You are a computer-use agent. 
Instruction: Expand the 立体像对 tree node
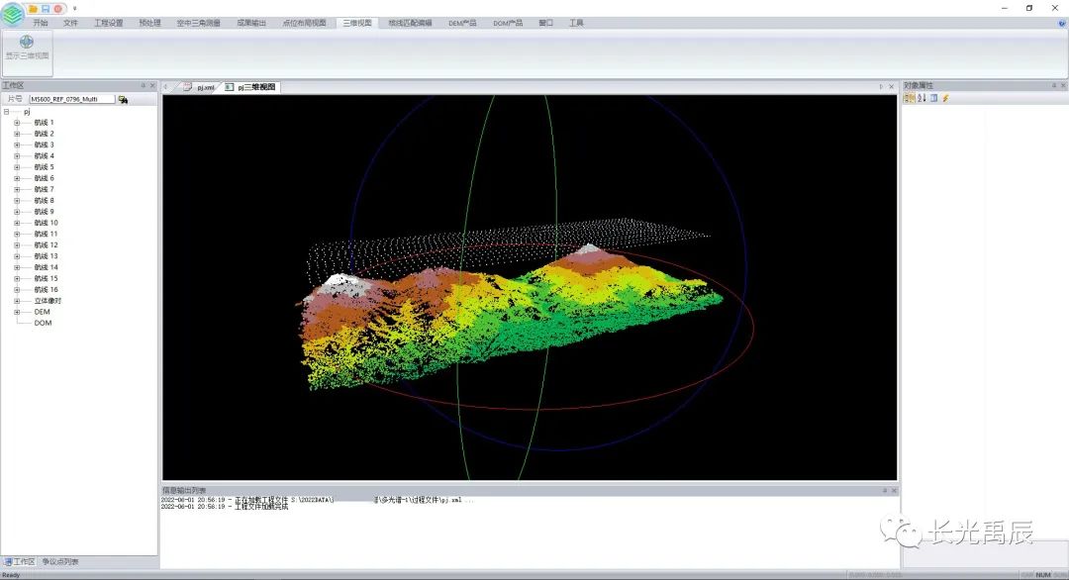point(17,301)
